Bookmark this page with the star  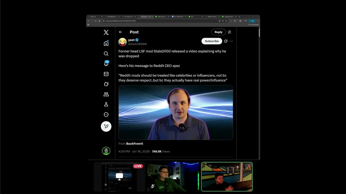[x=226, y=21]
